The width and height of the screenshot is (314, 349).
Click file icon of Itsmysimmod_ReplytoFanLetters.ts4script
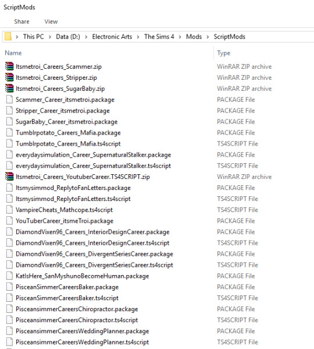pyautogui.click(x=9, y=199)
